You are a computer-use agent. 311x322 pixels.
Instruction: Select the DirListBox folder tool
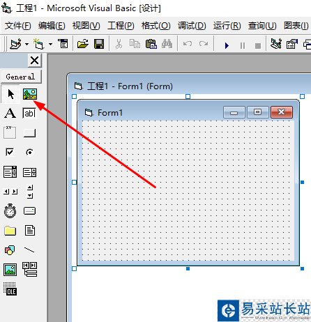10,231
